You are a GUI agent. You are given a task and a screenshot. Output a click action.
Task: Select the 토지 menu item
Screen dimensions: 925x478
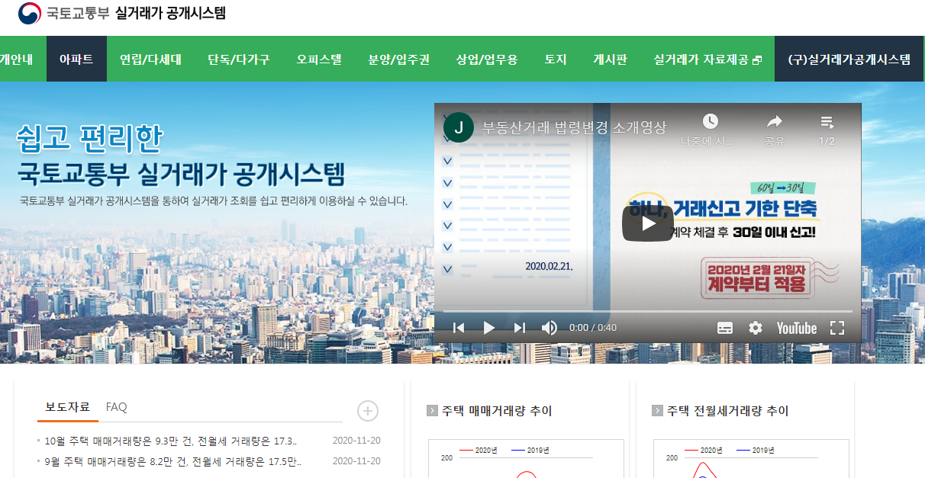point(556,59)
